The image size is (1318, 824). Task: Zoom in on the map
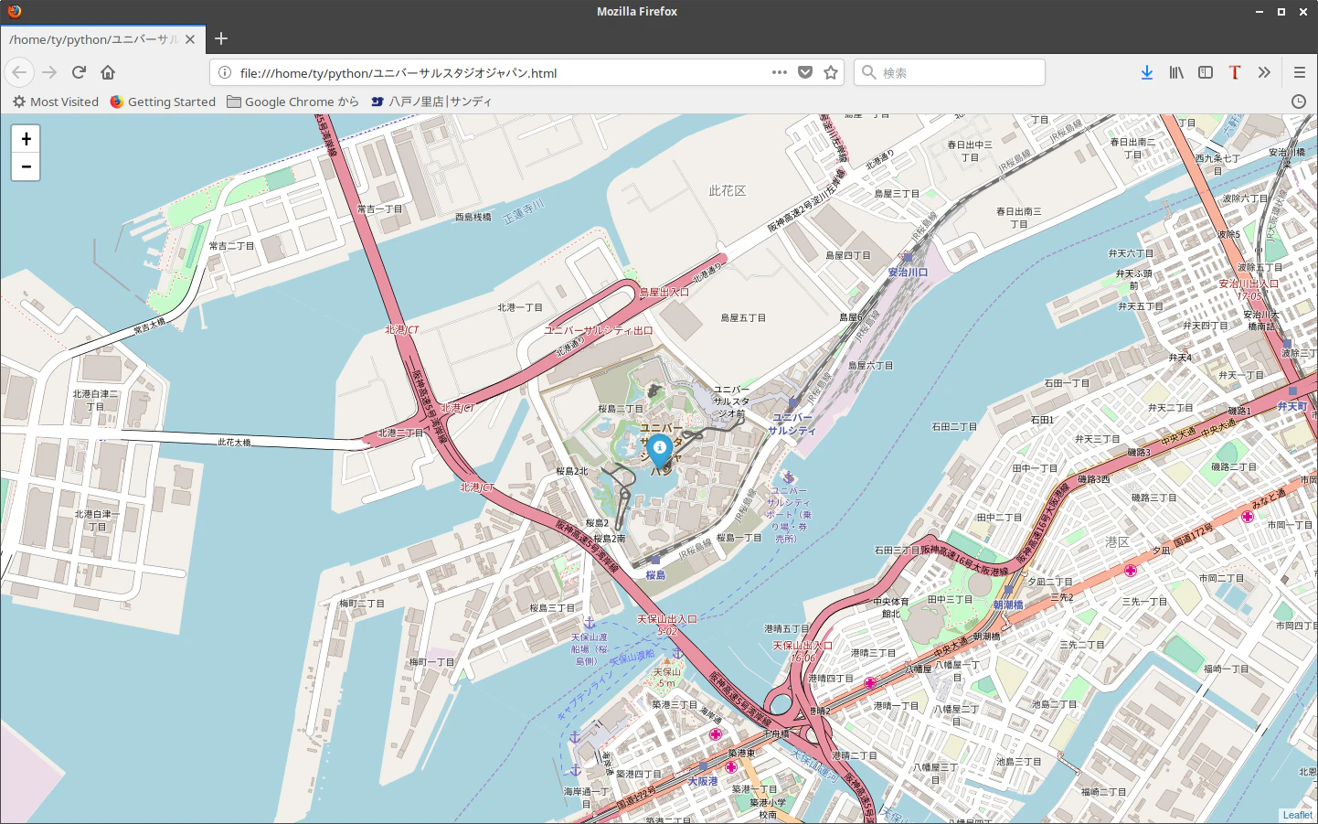(x=26, y=139)
